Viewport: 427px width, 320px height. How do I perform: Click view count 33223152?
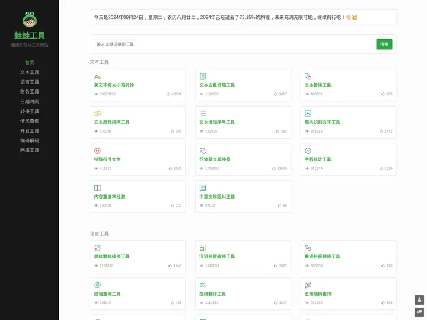pyautogui.click(x=107, y=94)
